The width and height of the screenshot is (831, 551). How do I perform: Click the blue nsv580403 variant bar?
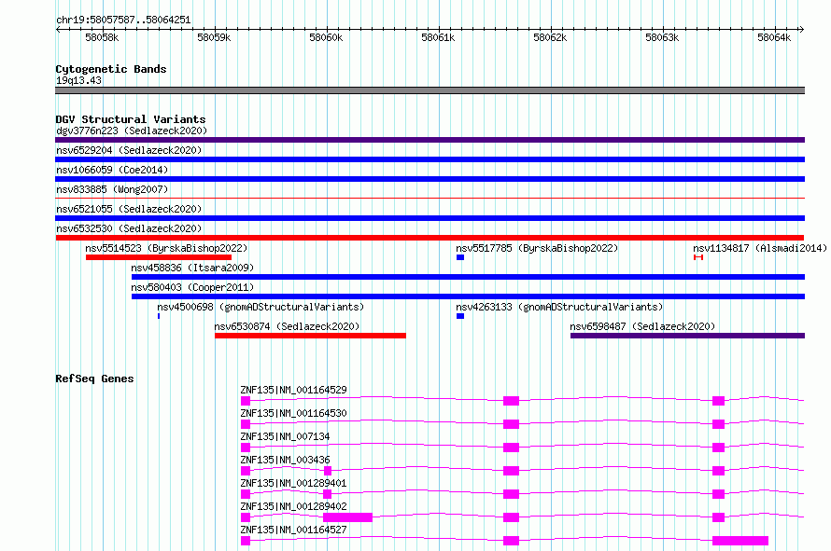click(x=468, y=296)
